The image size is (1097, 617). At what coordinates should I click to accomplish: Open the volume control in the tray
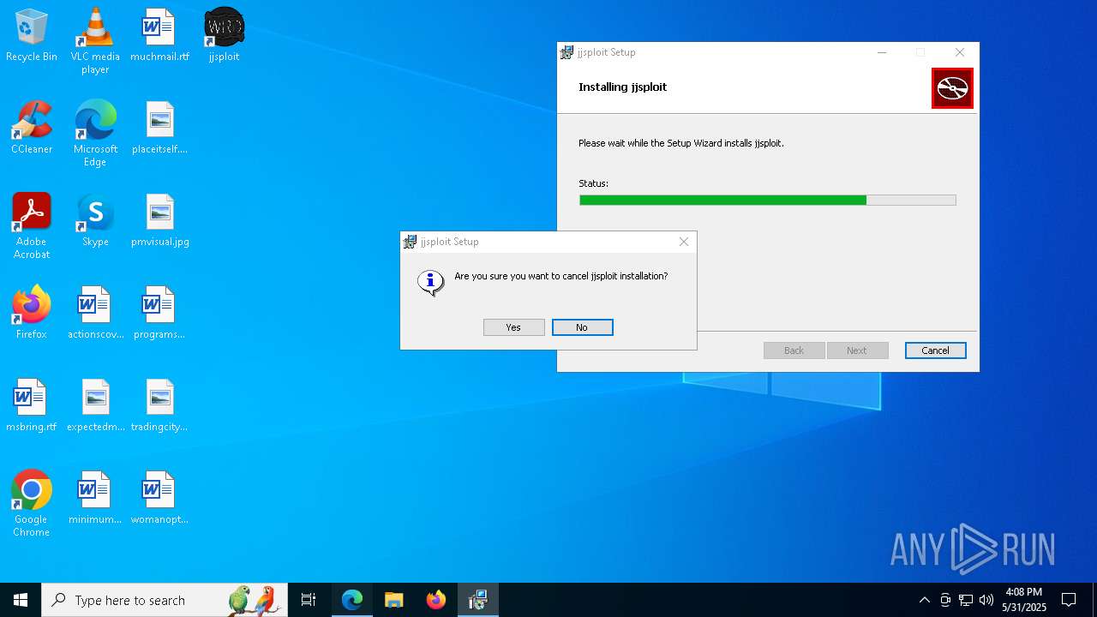(x=986, y=600)
